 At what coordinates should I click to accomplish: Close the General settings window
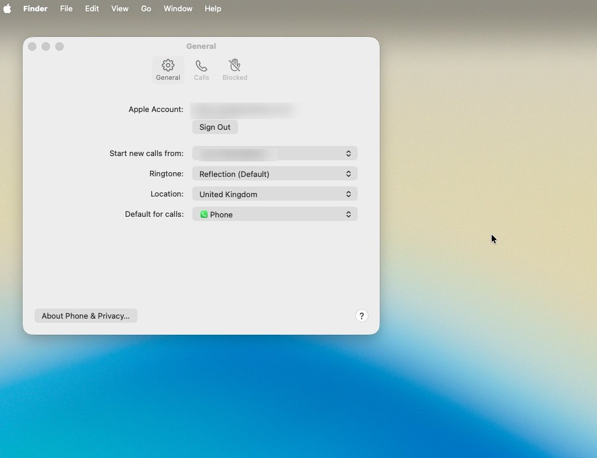pos(32,46)
